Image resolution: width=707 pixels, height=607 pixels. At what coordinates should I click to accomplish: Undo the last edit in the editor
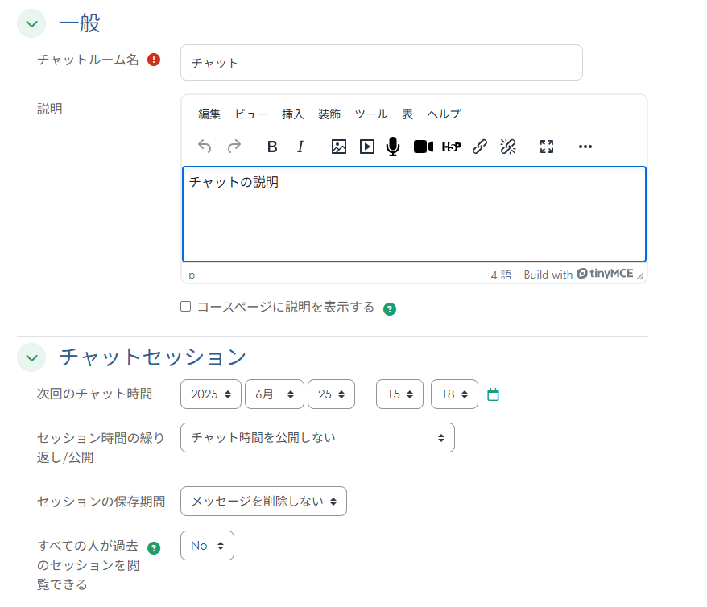pos(205,147)
